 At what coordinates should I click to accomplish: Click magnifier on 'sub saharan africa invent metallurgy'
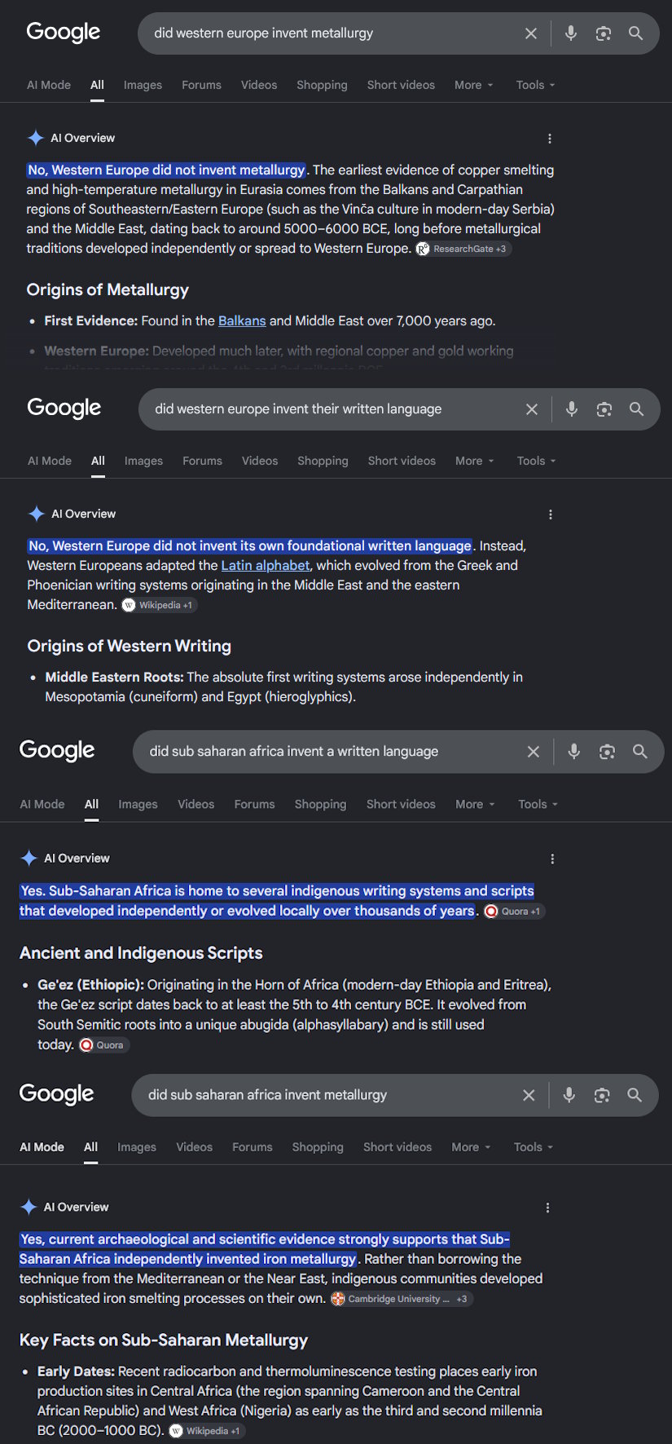click(x=635, y=1095)
